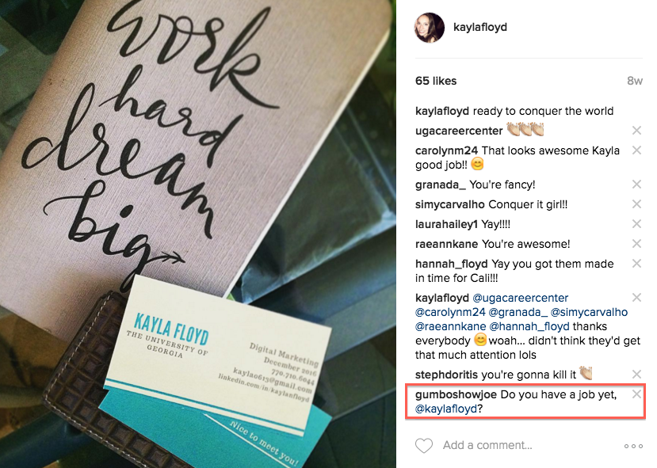Delete hannah_floyd's comment with the X
Screen dimensions: 657x468
point(636,264)
